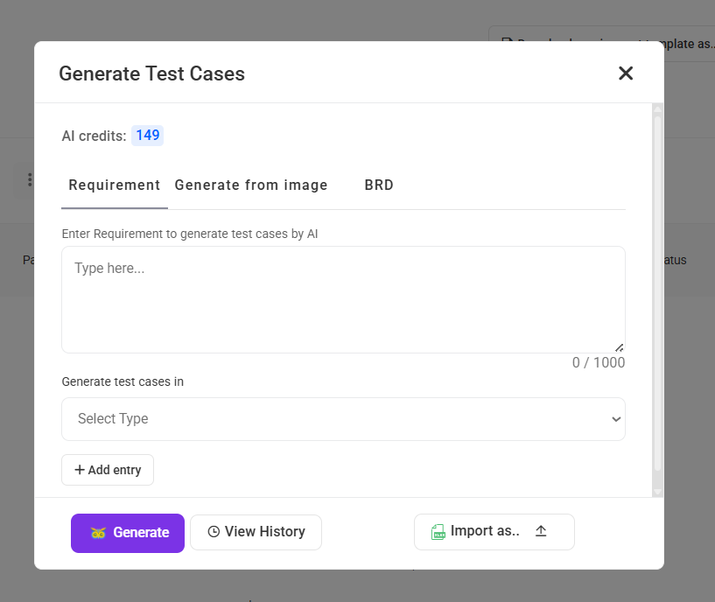Switch to the Requirement tab

point(115,185)
